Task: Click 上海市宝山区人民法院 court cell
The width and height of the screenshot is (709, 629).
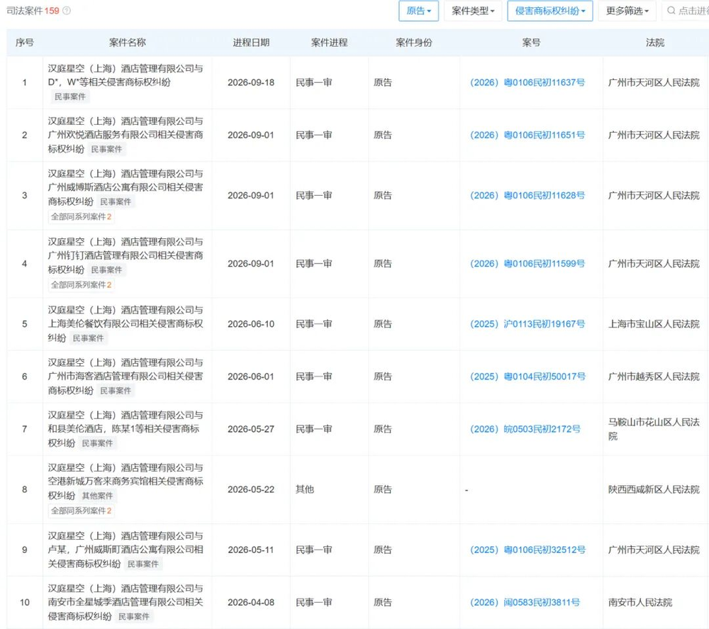Action: (x=654, y=324)
